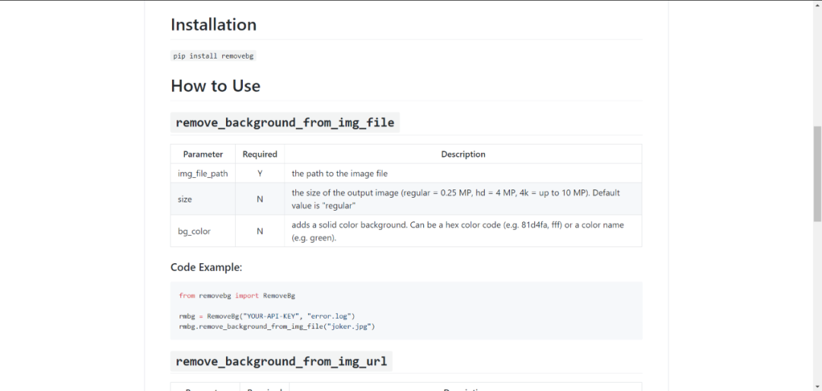Select the Parameter column header

pyautogui.click(x=203, y=154)
